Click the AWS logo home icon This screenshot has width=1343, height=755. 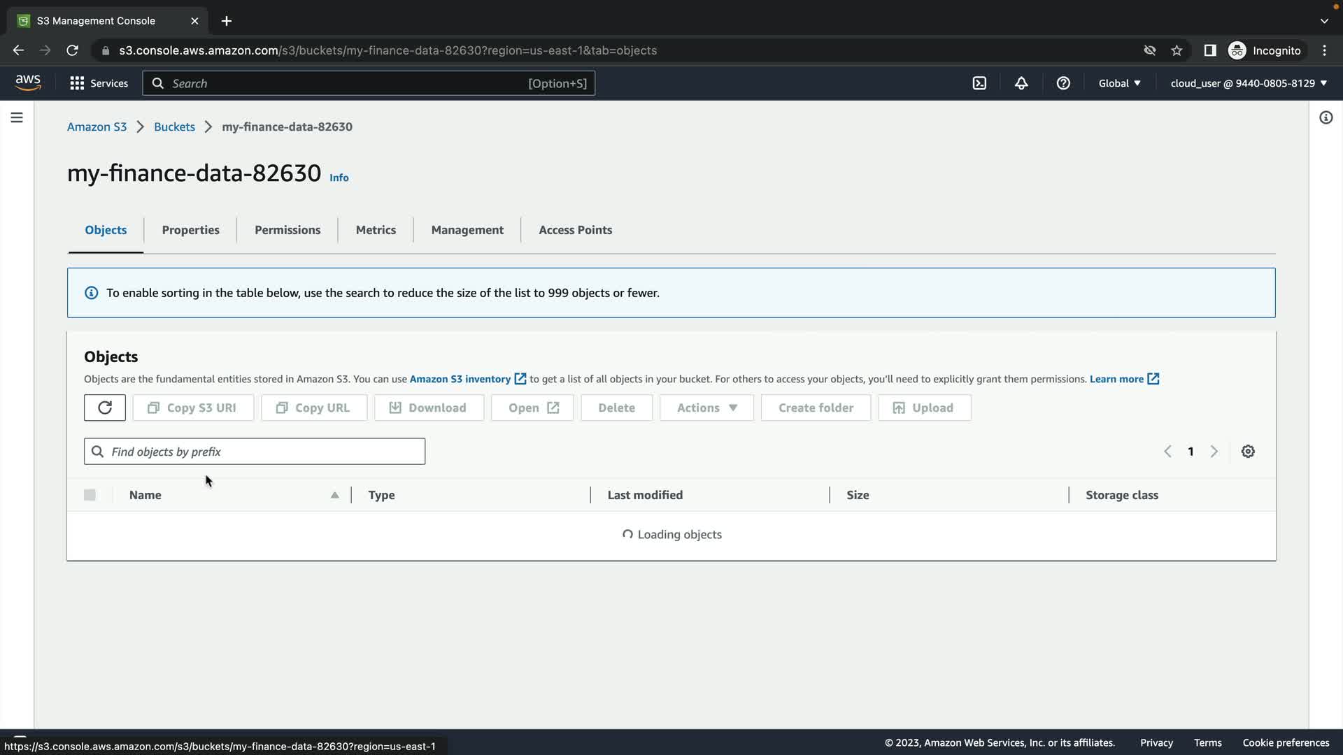(x=28, y=82)
